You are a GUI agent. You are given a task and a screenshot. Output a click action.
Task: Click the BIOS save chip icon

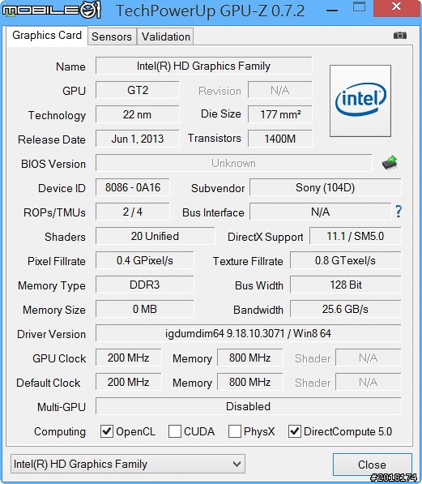[390, 163]
